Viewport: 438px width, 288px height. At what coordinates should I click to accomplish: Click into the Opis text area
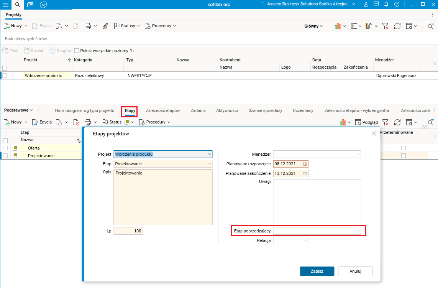[163, 197]
